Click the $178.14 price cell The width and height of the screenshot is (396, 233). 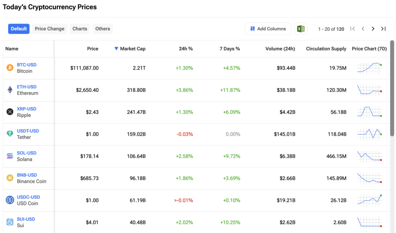tap(89, 156)
